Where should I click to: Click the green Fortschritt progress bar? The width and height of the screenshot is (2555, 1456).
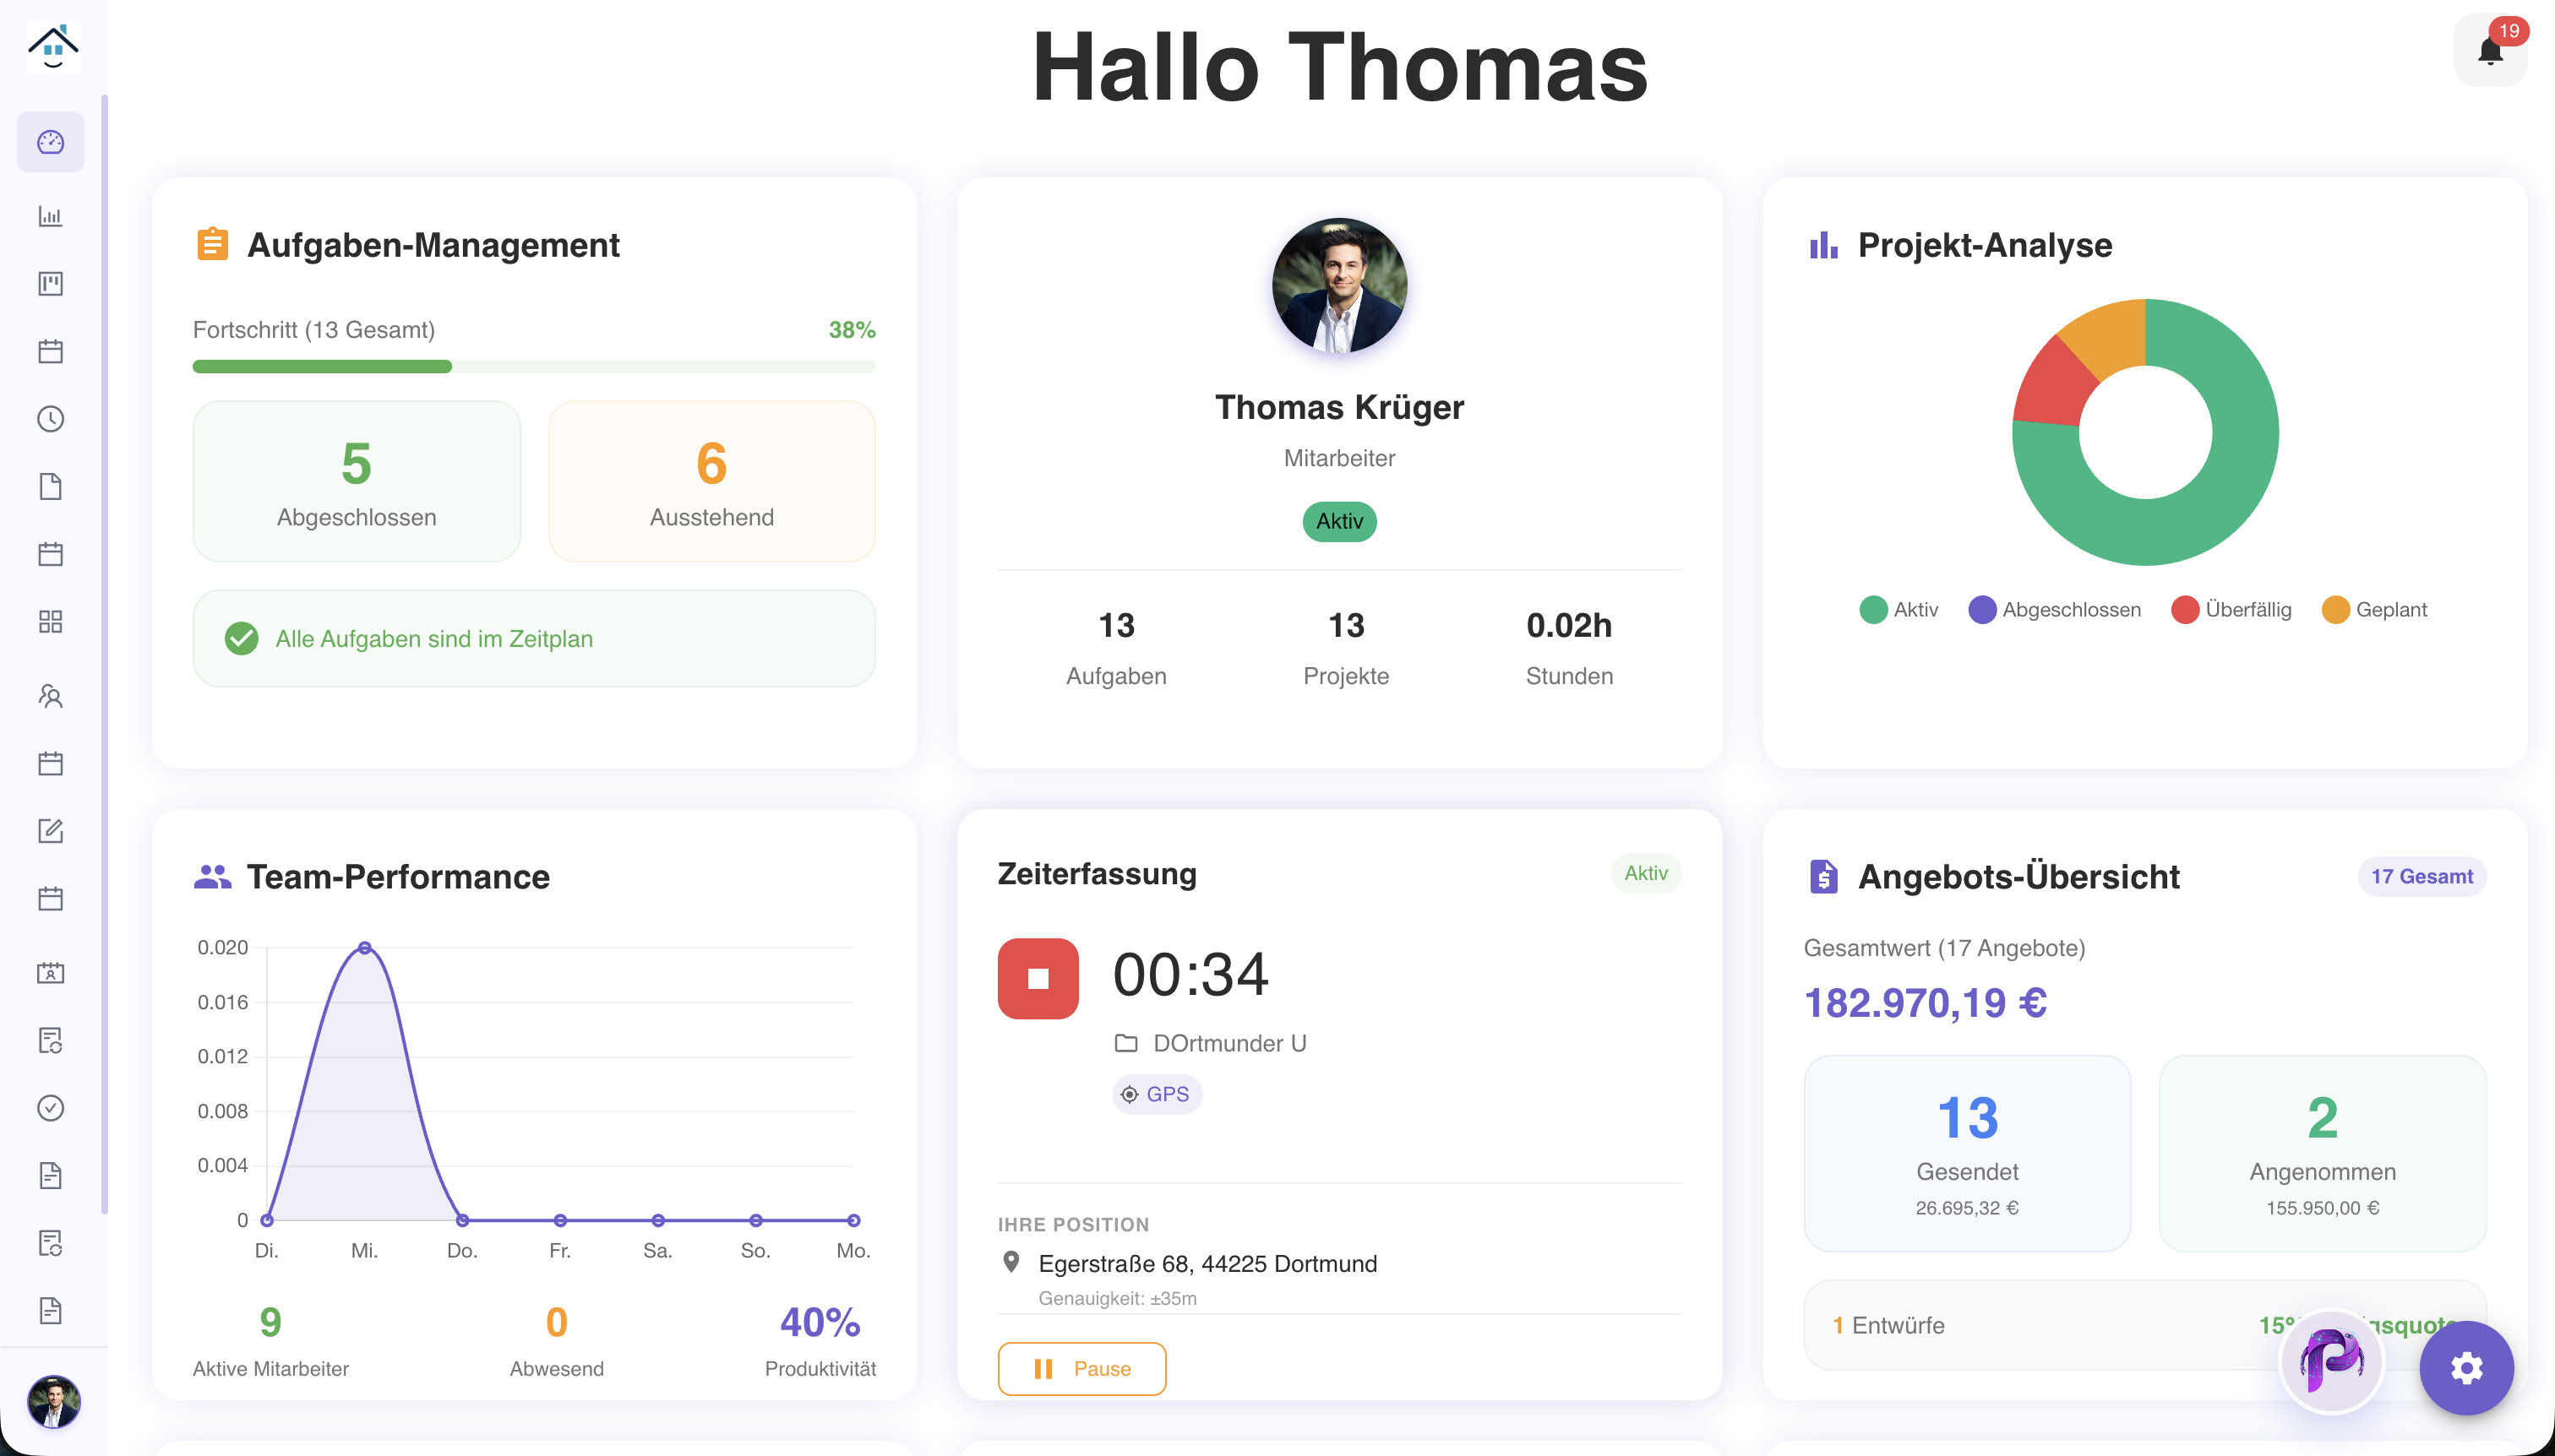pyautogui.click(x=322, y=366)
